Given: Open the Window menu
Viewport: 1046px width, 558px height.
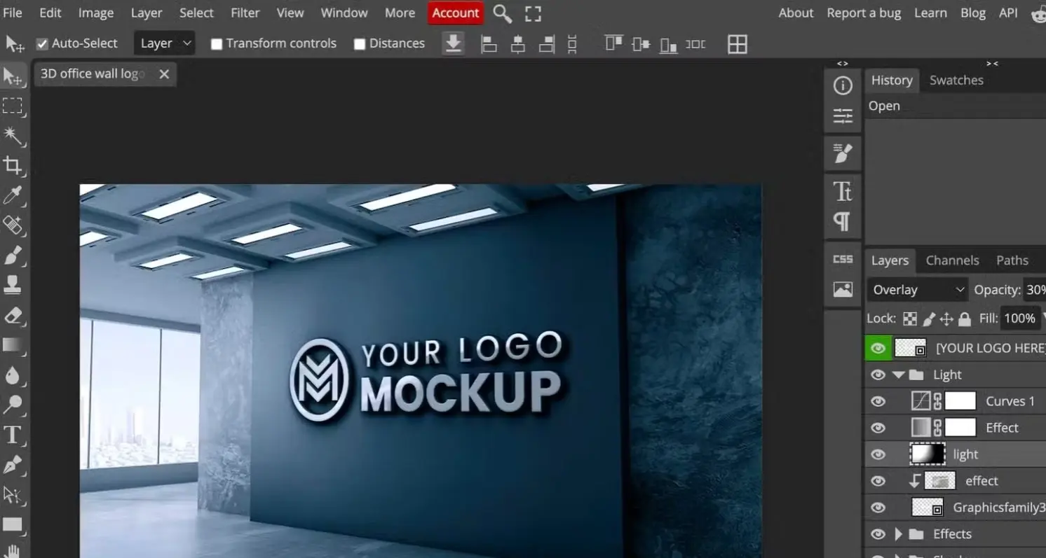Looking at the screenshot, I should pyautogui.click(x=344, y=13).
